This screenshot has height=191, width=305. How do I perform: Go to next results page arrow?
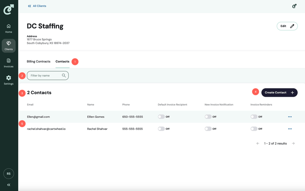(293, 143)
